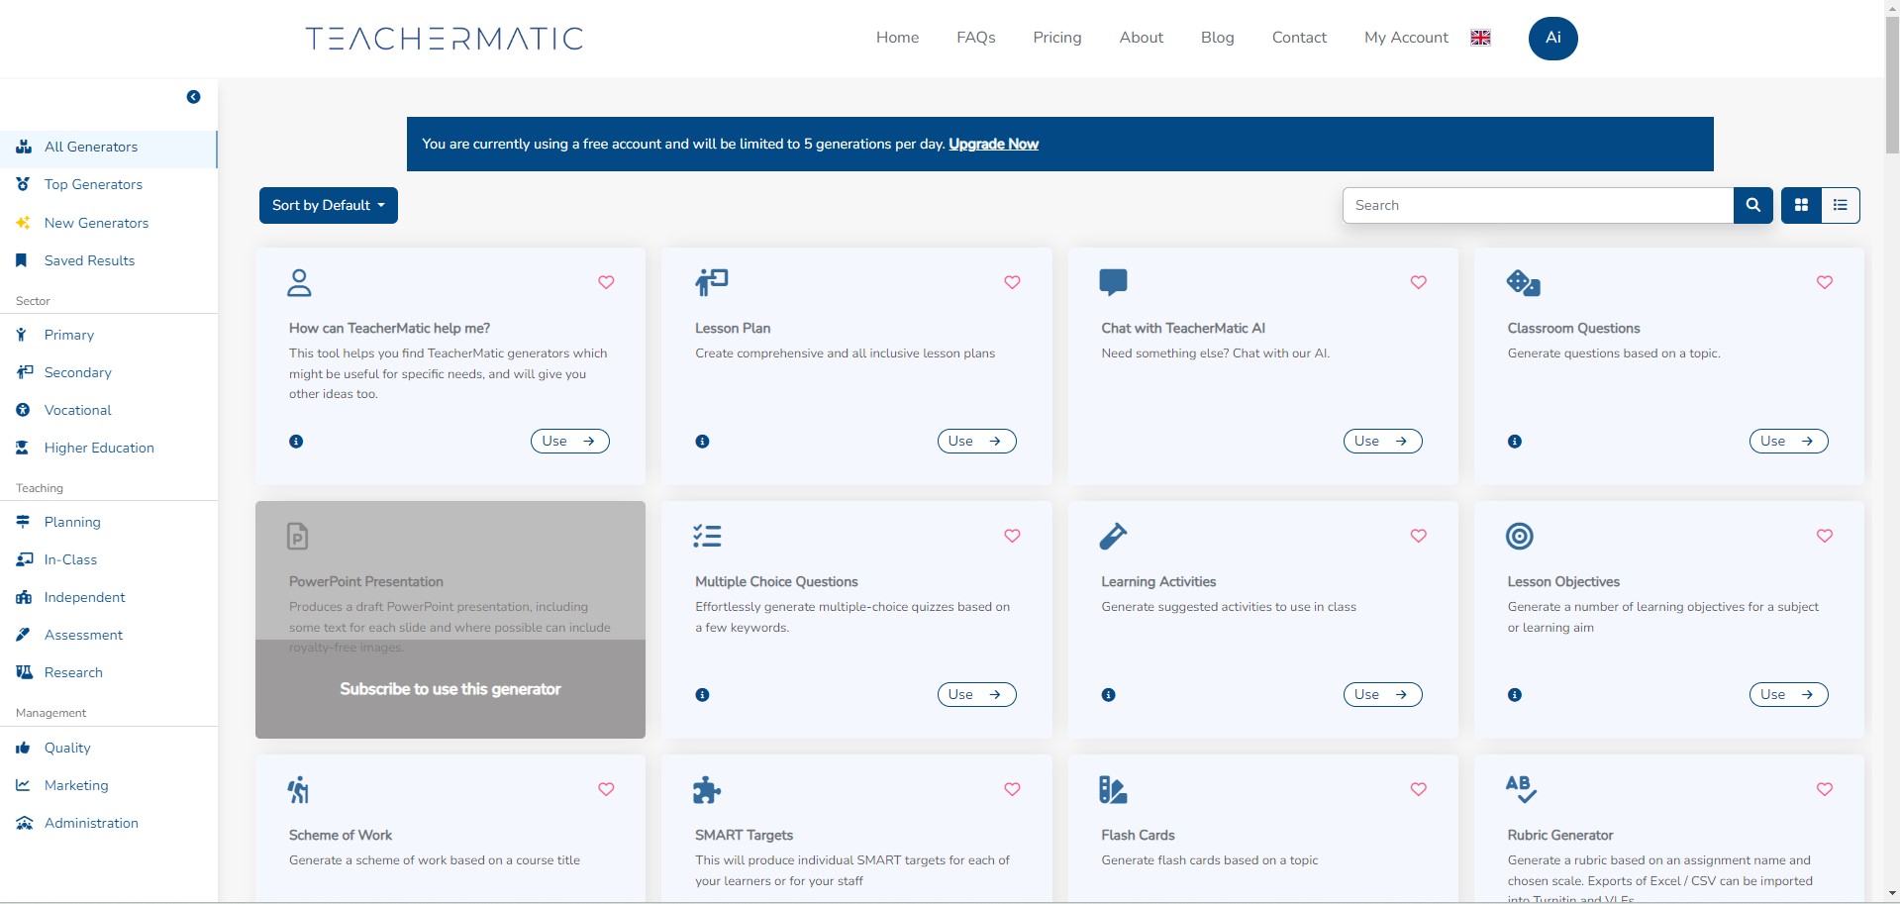Click into the Search input field

[x=1538, y=205]
